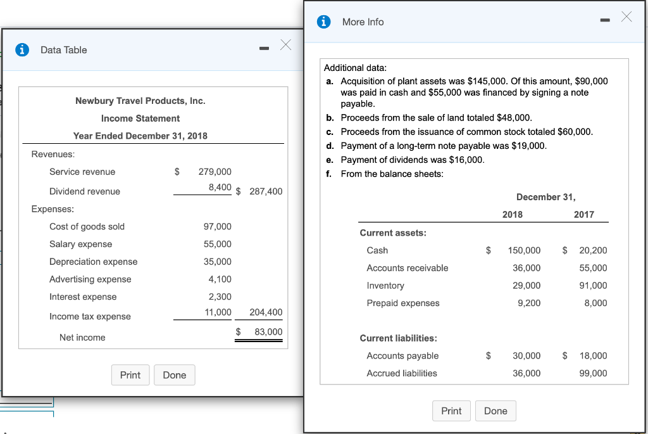The image size is (648, 434).
Task: Select the Service revenue value 279,000
Action: point(215,172)
